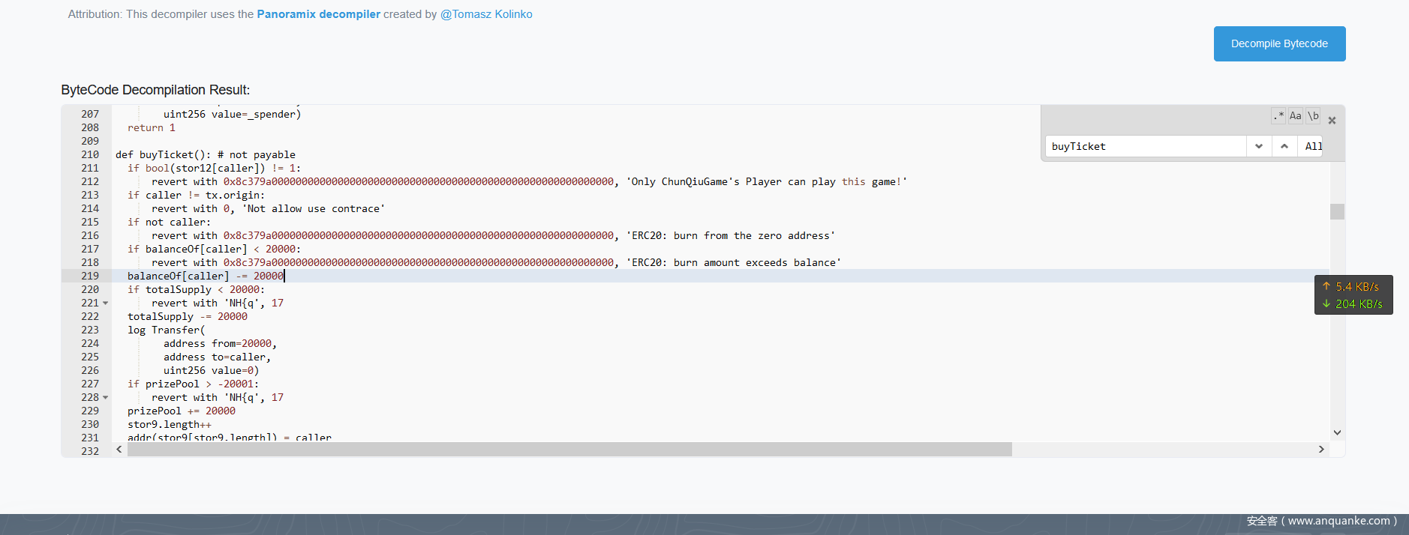Click horizontal scrollbar left arrow
Viewport: 1409px width, 535px height.
pyautogui.click(x=119, y=450)
